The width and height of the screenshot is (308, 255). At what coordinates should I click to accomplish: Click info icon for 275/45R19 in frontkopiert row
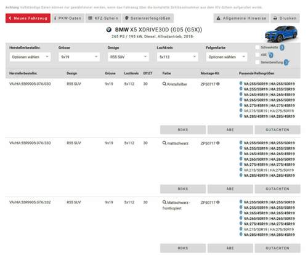(x=241, y=224)
